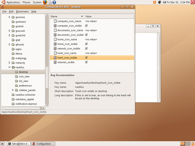Click the iagno folder icon
The height and width of the screenshot is (146, 195).
click(x=13, y=49)
